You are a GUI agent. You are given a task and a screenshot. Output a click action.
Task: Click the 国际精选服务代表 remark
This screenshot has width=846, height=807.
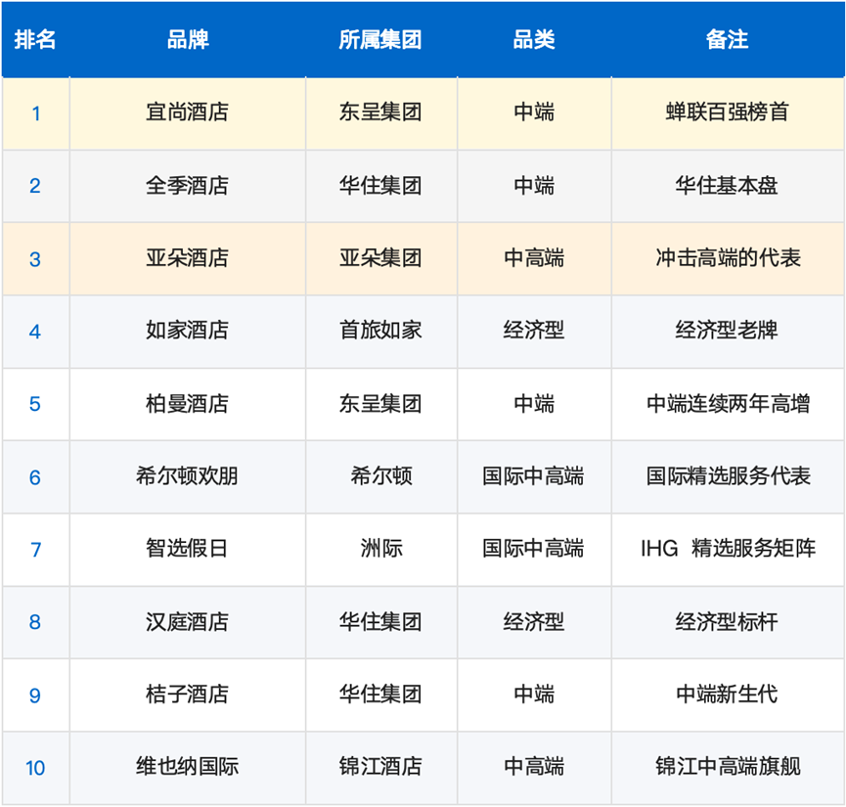point(729,476)
